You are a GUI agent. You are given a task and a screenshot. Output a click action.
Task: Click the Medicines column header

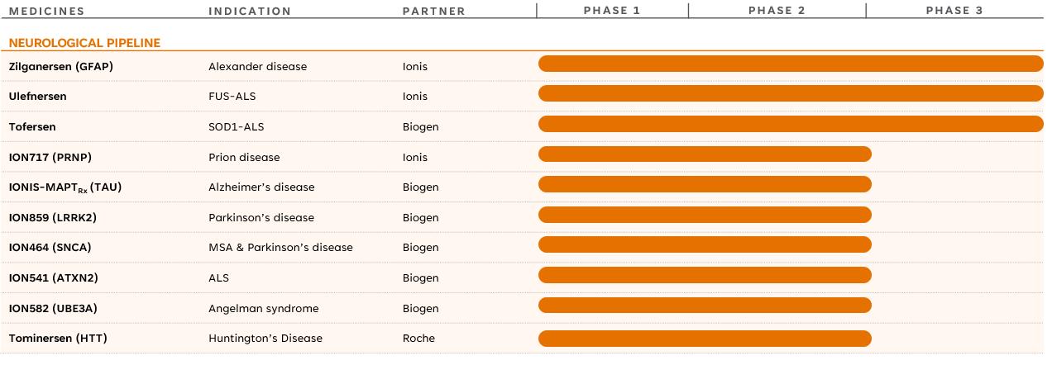pyautogui.click(x=46, y=12)
